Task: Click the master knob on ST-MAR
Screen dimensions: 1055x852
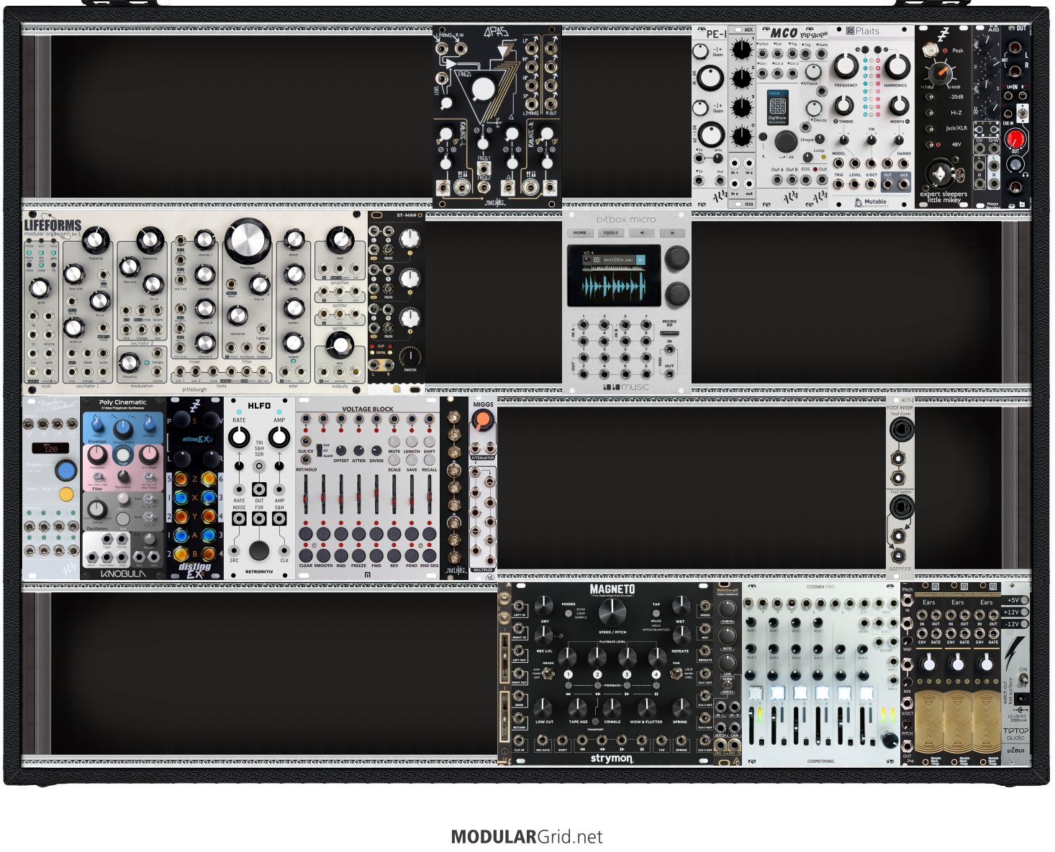Action: [410, 356]
